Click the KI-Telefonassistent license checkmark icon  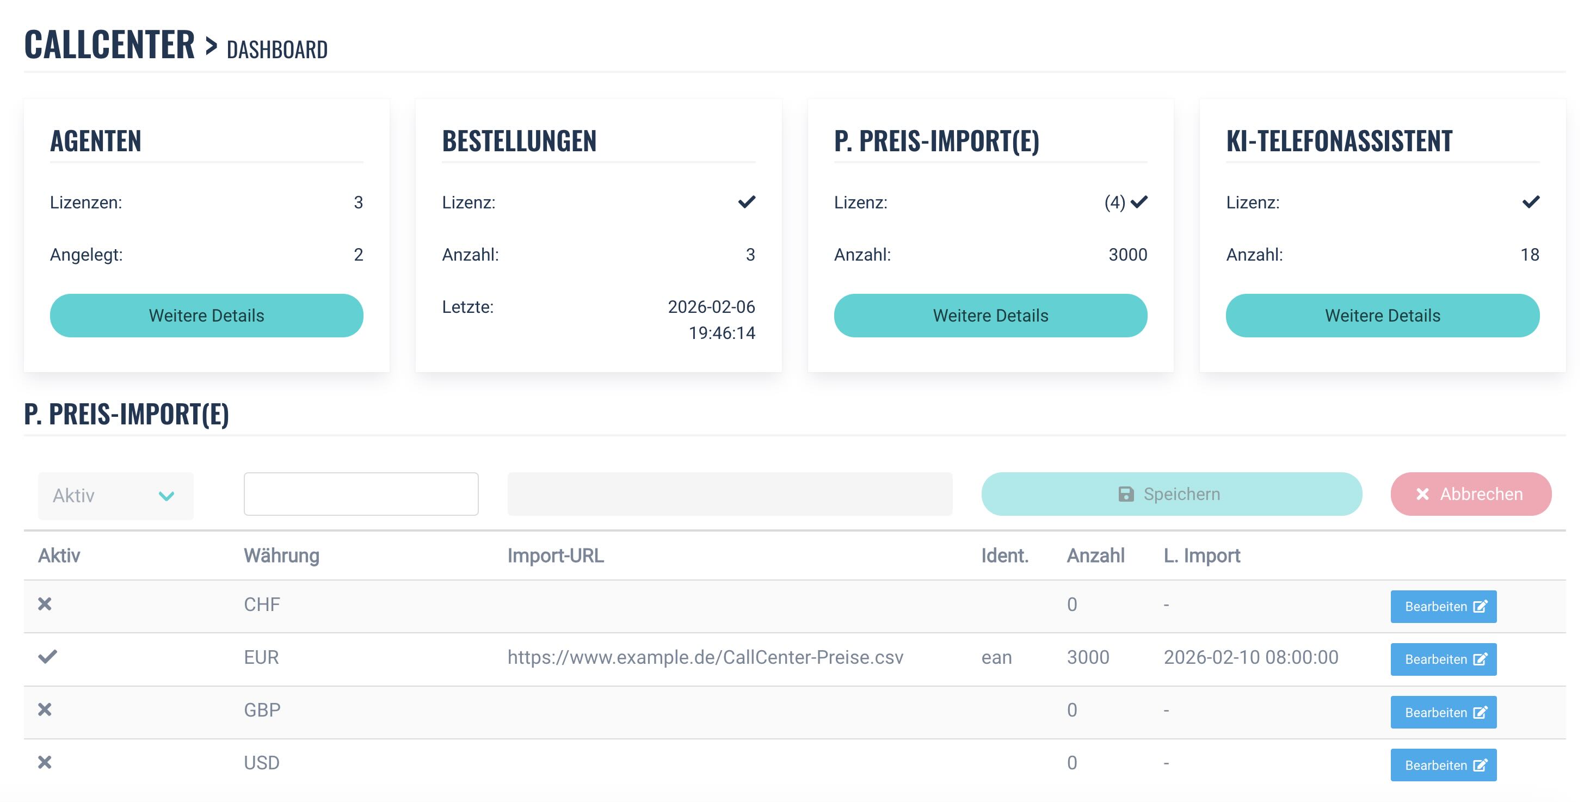coord(1531,202)
